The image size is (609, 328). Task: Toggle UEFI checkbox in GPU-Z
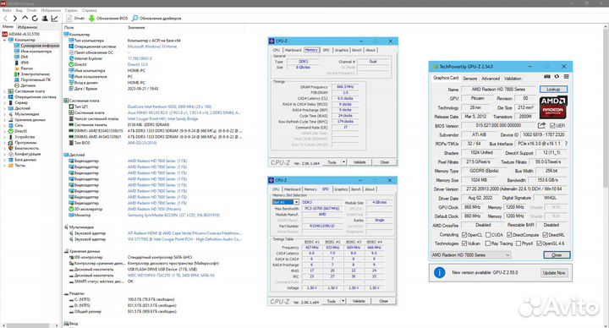[x=552, y=125]
